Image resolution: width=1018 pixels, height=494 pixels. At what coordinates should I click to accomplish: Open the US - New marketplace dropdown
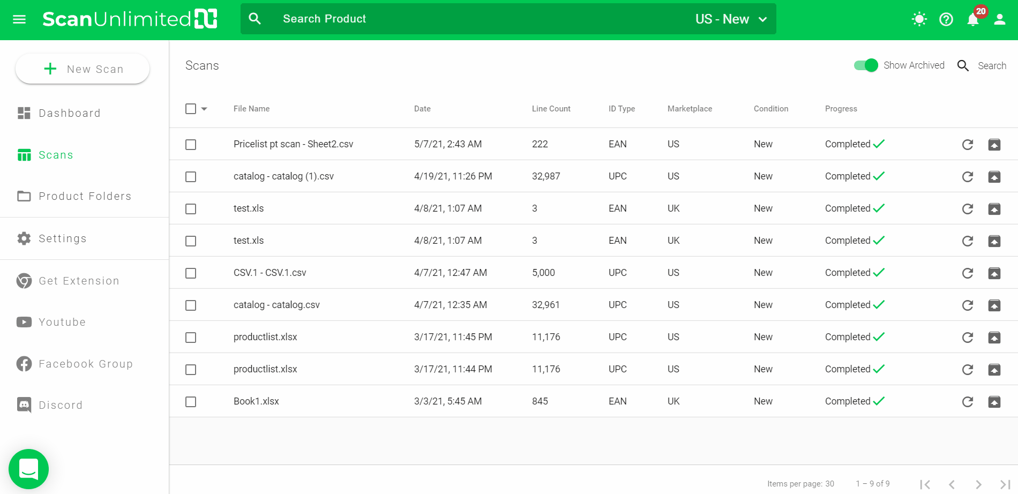click(x=731, y=19)
